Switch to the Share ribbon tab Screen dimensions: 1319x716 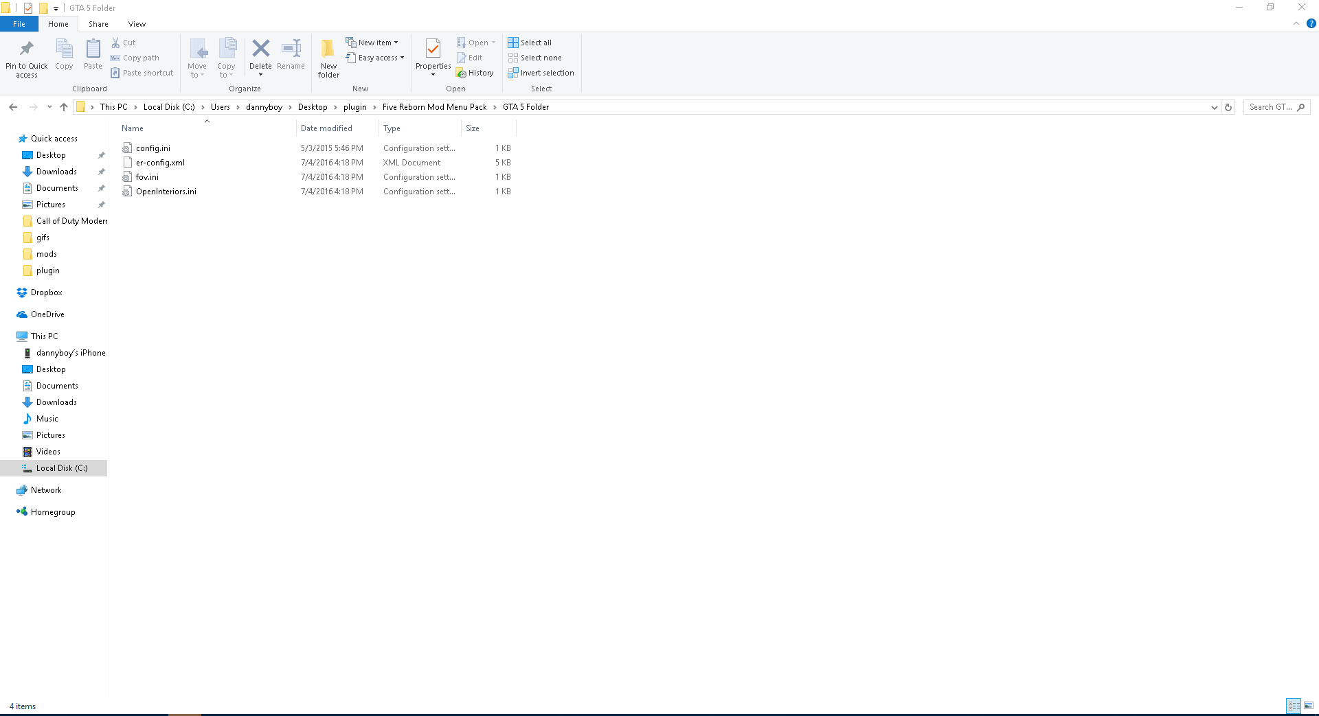(98, 24)
